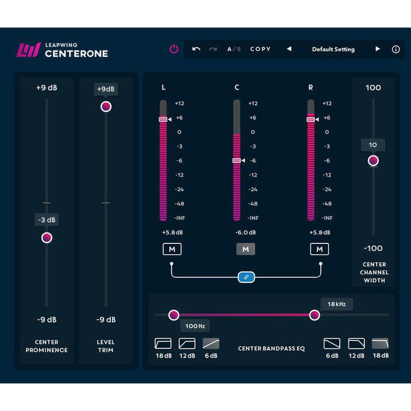Select the 12 dB high-pass slope icon
The width and height of the screenshot is (411, 411).
[187, 344]
